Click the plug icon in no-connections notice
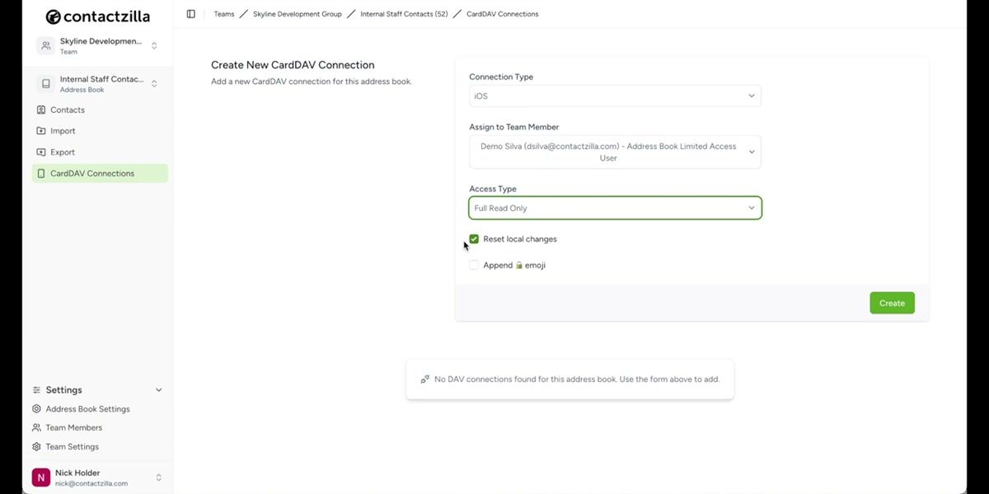 [425, 380]
